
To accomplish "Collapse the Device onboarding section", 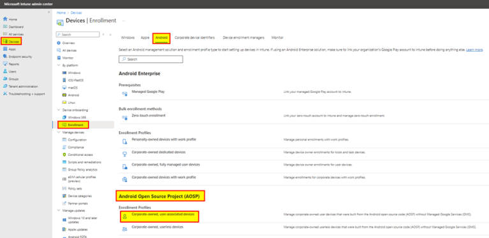I will (58, 110).
